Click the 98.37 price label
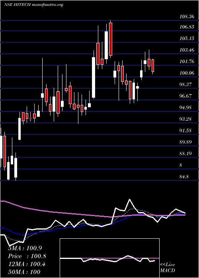The image size is (199, 278). tap(186, 85)
